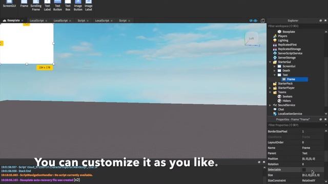Select Baseplate in the Explorer tree
Viewport: 328px width, 184px height.
[x=289, y=32]
